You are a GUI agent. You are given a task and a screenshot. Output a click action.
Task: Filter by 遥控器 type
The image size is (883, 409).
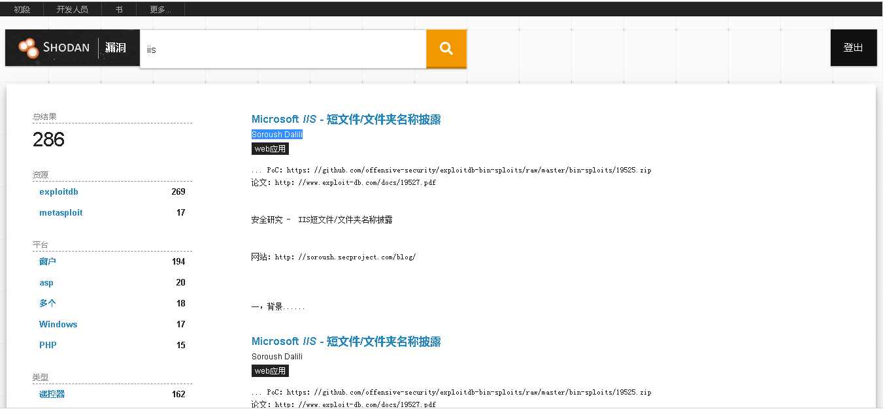coord(52,394)
